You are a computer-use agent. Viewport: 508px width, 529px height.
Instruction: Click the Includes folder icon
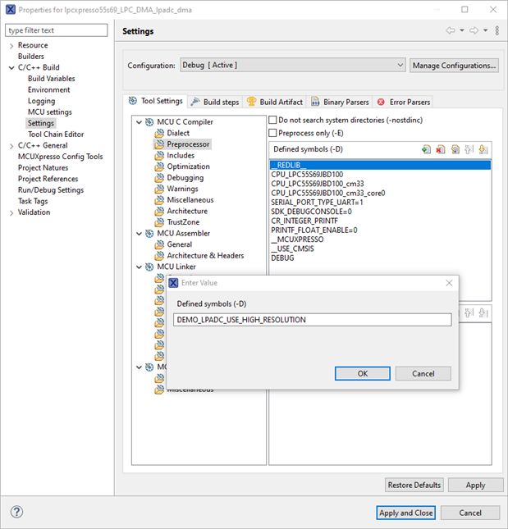coord(159,155)
